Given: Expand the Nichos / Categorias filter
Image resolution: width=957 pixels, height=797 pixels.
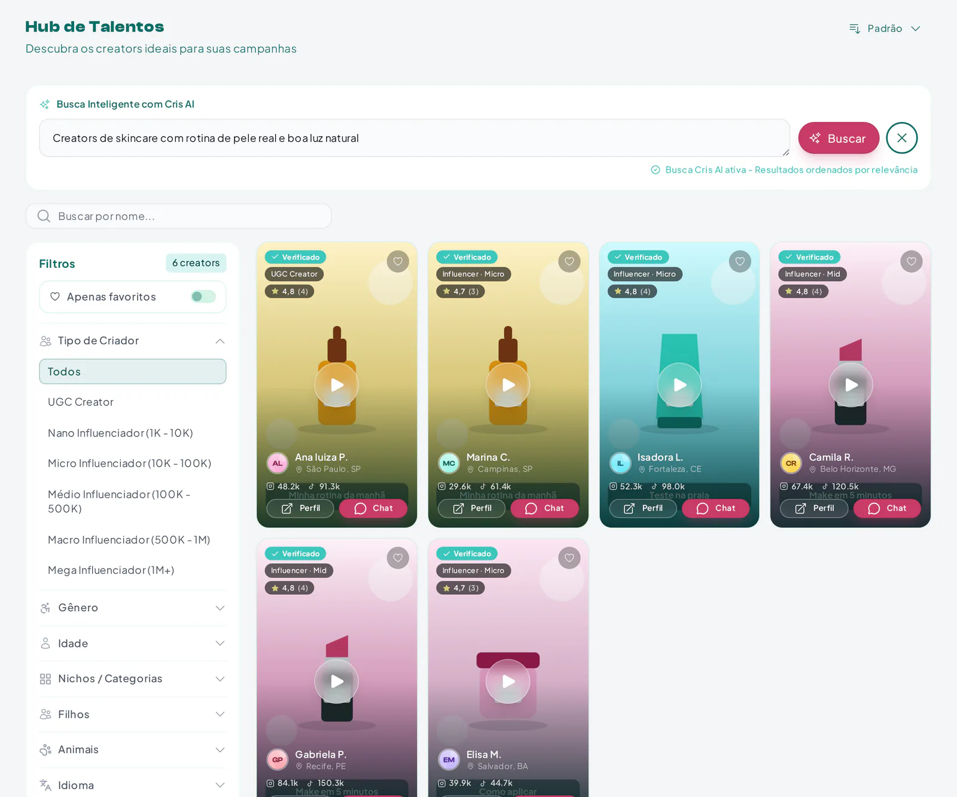Looking at the screenshot, I should [133, 679].
